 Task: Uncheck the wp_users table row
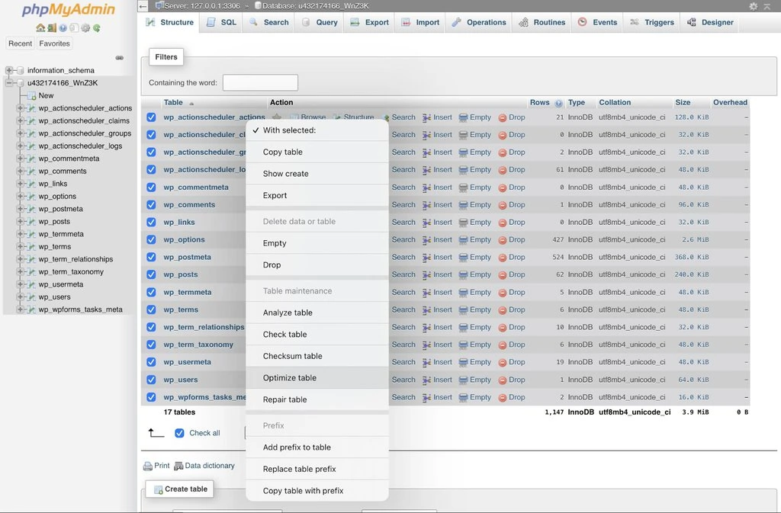pyautogui.click(x=150, y=379)
